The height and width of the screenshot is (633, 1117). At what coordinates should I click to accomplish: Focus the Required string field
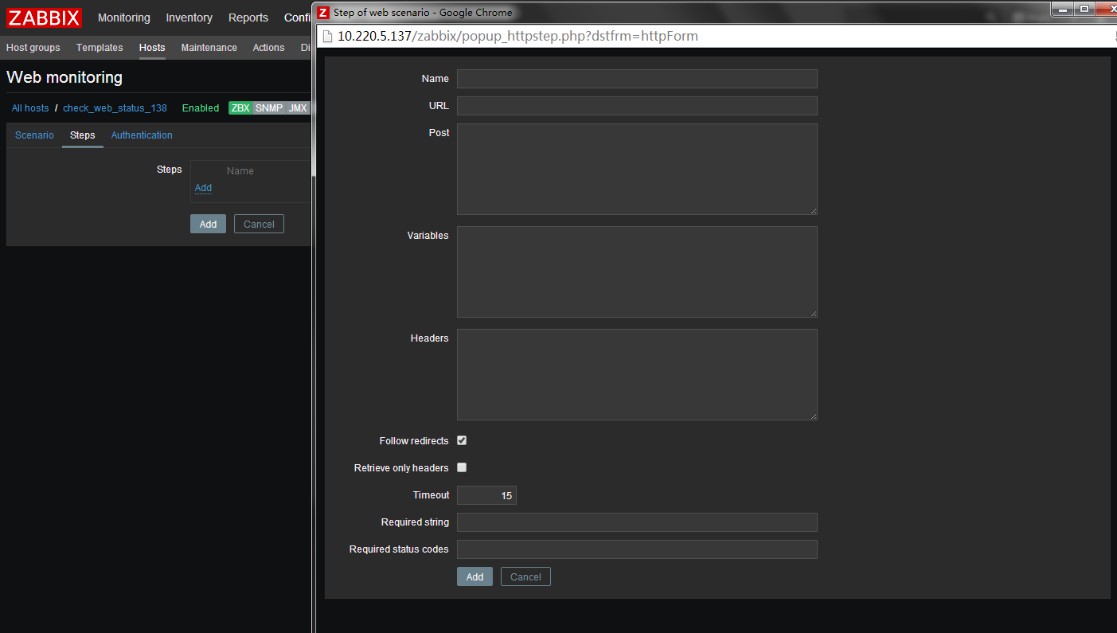[x=637, y=522]
